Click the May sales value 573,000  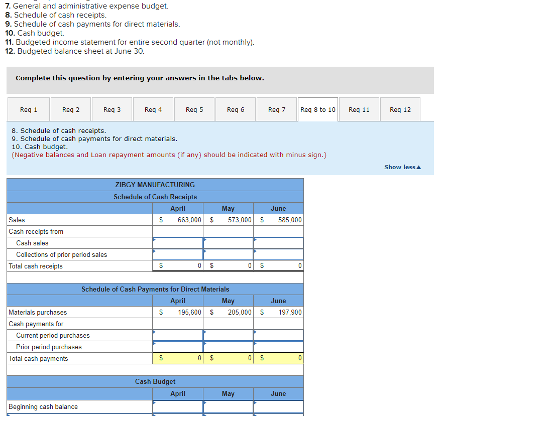[240, 220]
